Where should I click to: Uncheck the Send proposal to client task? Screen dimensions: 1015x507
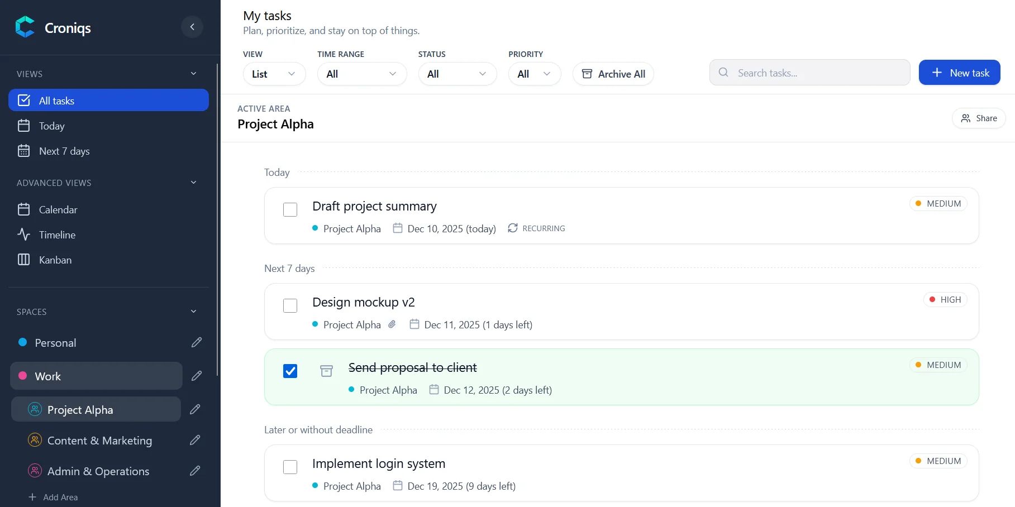point(290,371)
